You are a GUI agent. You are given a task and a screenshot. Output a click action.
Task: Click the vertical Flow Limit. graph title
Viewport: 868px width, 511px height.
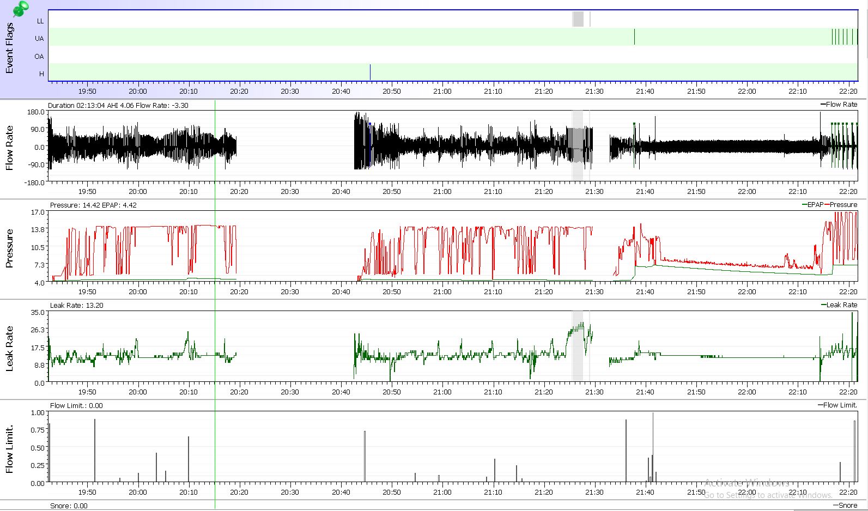pos(9,449)
